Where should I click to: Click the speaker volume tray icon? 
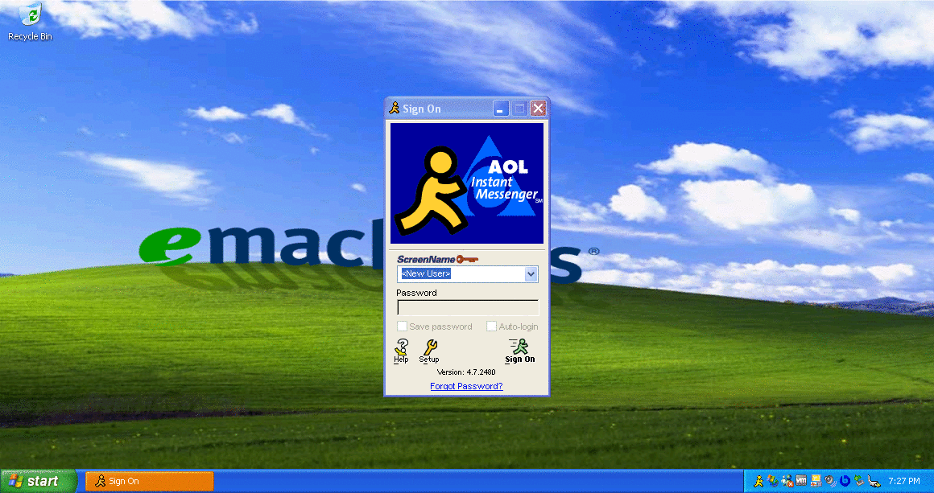coord(829,481)
